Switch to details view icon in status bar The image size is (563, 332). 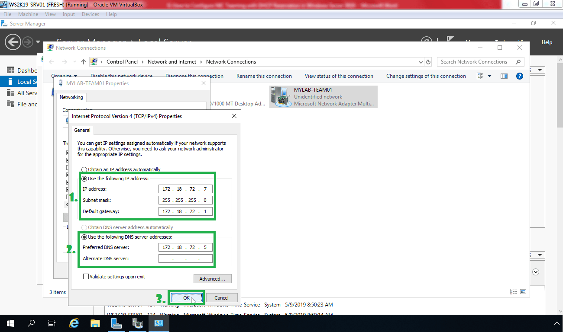pos(514,292)
